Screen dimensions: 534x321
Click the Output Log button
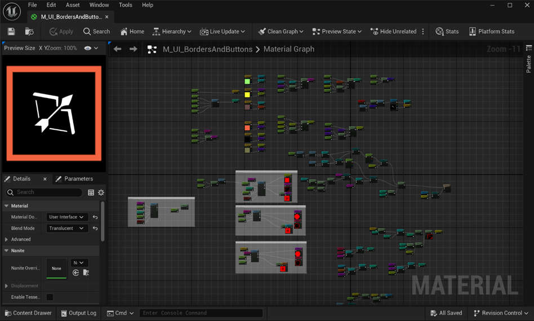[78, 313]
